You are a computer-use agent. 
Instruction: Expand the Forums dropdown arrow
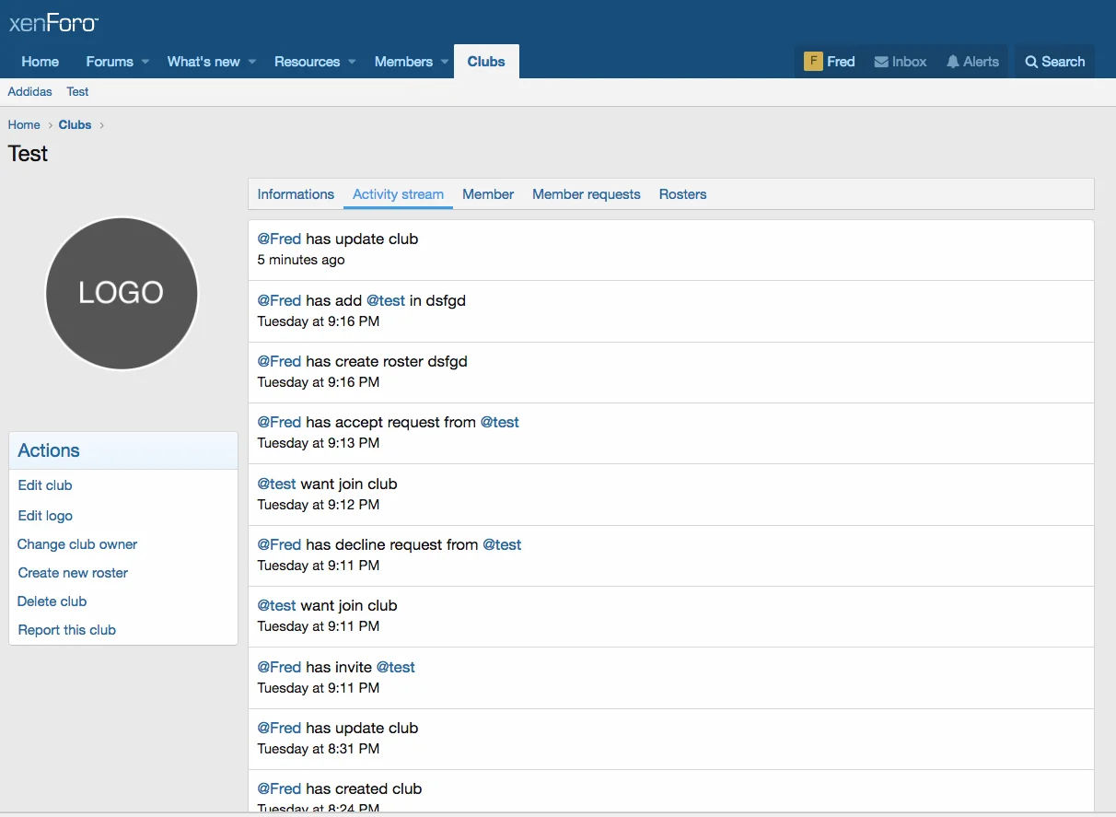145,63
